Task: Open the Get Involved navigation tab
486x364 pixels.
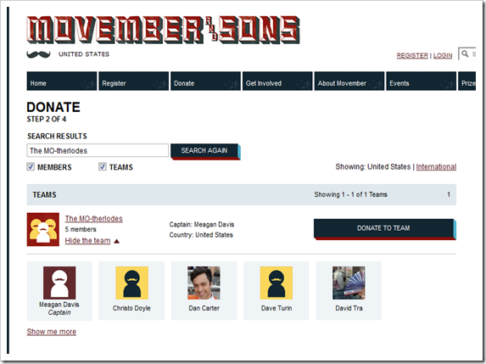Action: [x=277, y=81]
